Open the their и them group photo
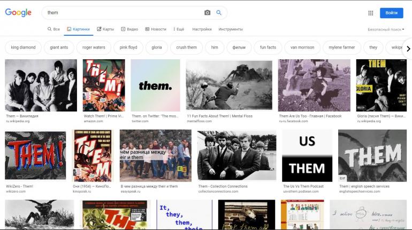 156,156
